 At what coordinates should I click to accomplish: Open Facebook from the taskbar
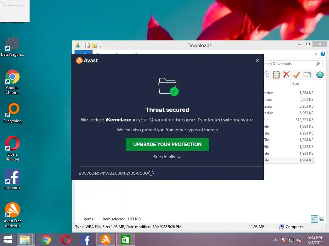coord(86,240)
